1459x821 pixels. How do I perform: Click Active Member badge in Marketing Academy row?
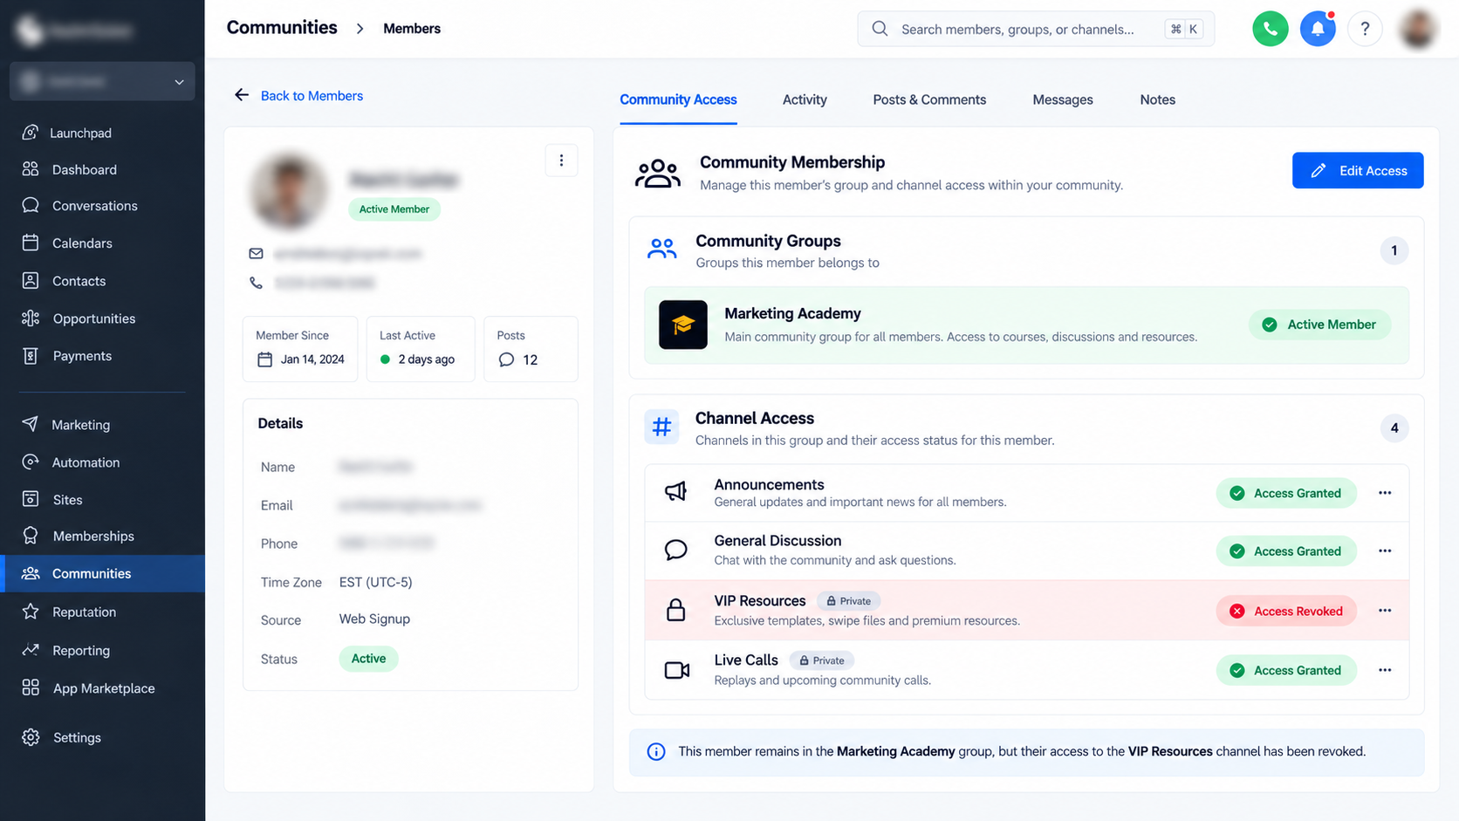point(1319,325)
